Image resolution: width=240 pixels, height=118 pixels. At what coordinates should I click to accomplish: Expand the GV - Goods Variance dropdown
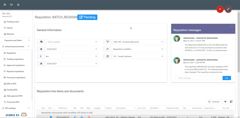point(134,57)
